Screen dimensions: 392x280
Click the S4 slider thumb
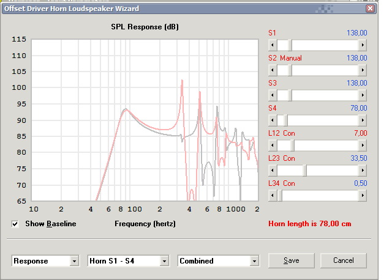[x=285, y=120]
